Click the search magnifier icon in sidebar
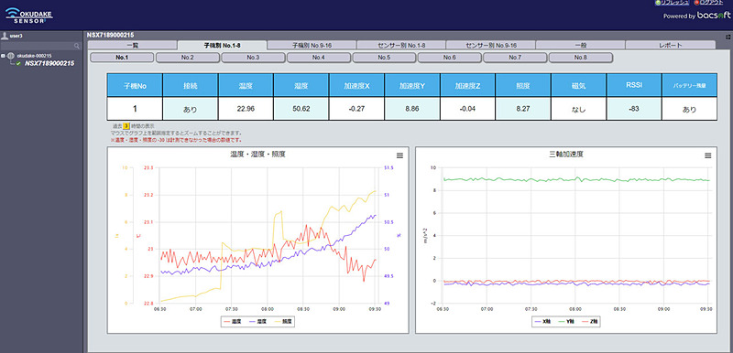Screen dimensions: 733x353 tap(77, 46)
